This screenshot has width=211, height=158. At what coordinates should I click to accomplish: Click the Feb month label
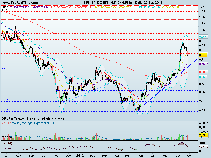point(93,156)
